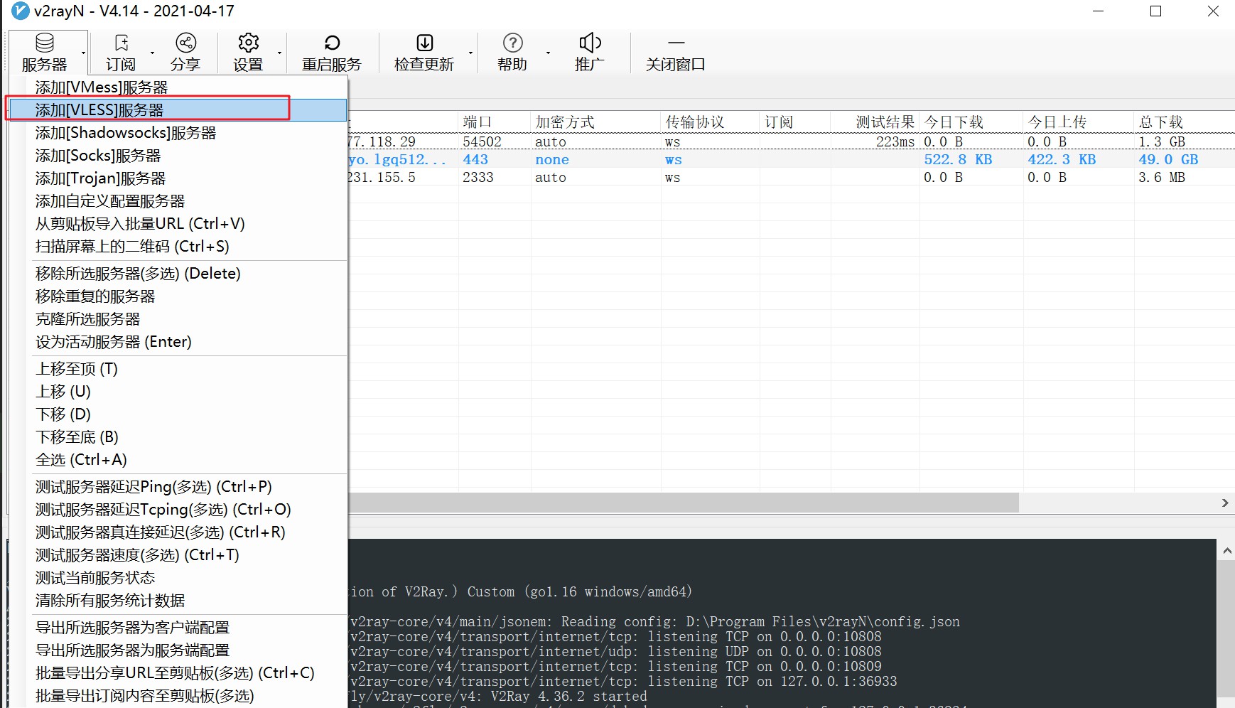Open the 设置 settings gear icon
This screenshot has width=1235, height=708.
pos(249,43)
